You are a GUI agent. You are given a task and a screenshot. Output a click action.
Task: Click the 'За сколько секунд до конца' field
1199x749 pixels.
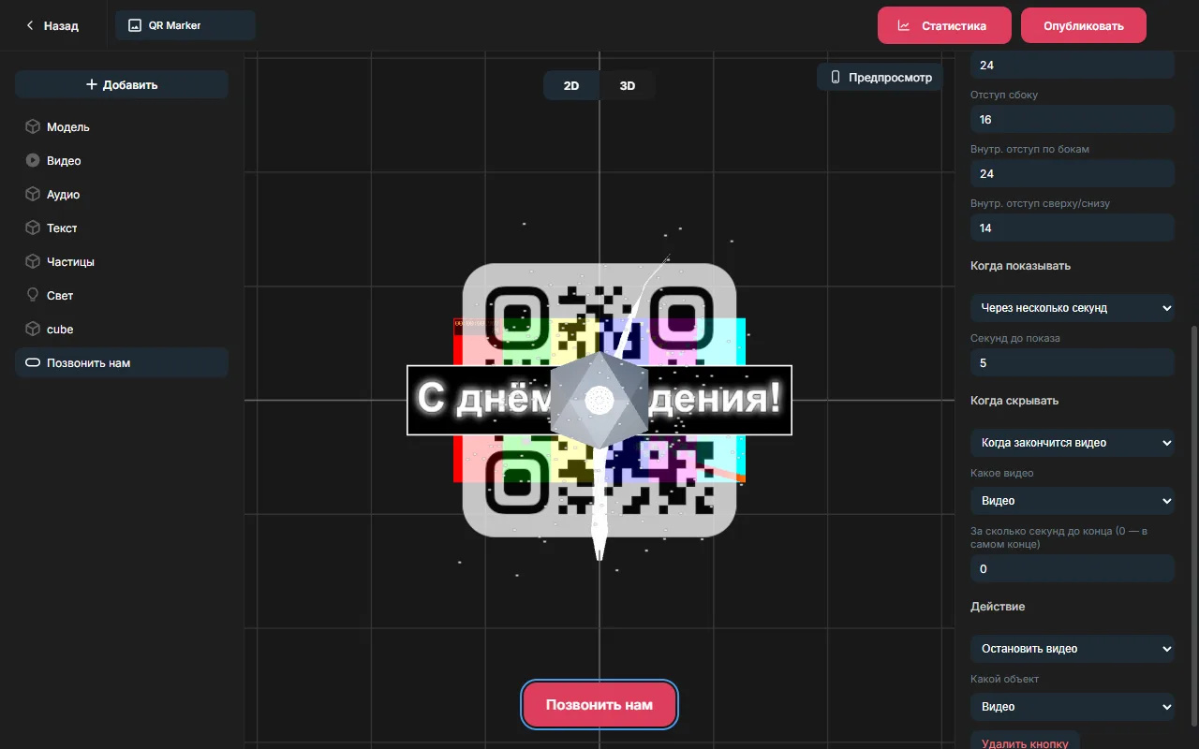1073,568
